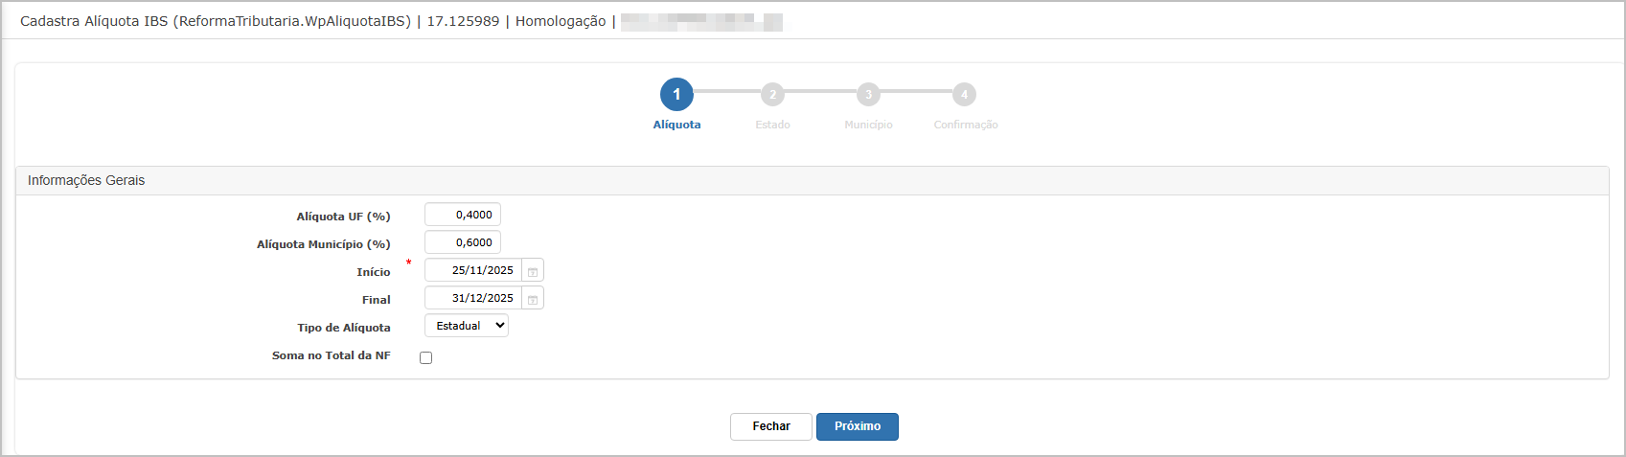
Task: Open the Final date calendar picker
Action: coord(533,299)
